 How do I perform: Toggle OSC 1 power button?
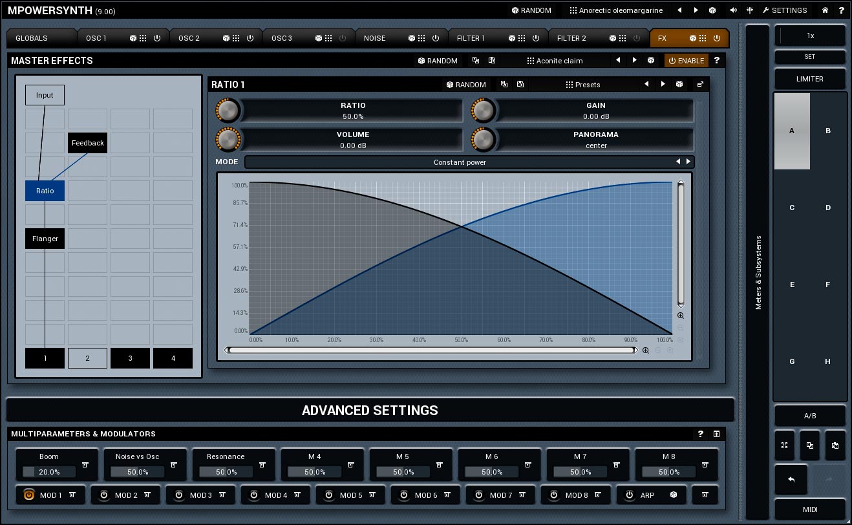pyautogui.click(x=157, y=38)
